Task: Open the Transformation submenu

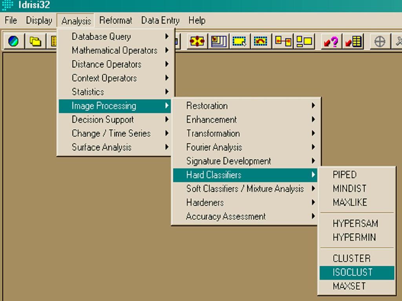Action: pyautogui.click(x=245, y=134)
